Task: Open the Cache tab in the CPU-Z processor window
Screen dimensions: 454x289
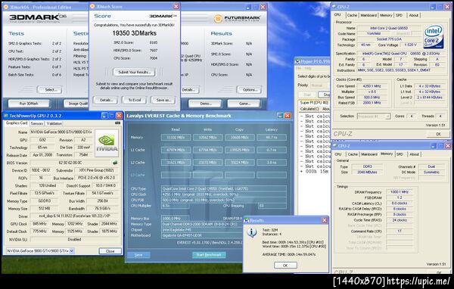Action: pyautogui.click(x=352, y=15)
